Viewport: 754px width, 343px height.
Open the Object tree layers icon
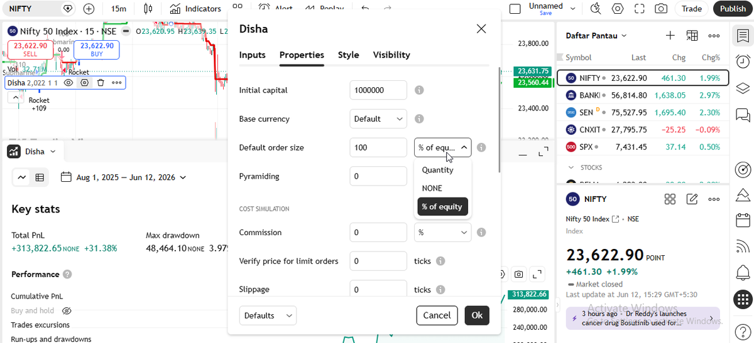pos(743,88)
